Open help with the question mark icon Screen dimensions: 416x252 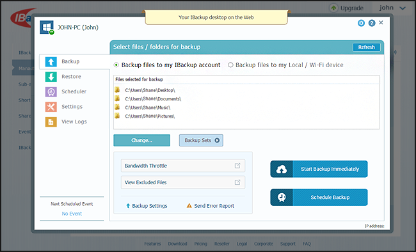point(372,23)
